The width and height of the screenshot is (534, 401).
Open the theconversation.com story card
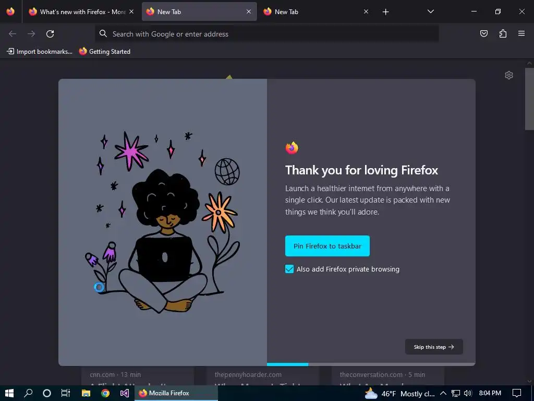[388, 376]
